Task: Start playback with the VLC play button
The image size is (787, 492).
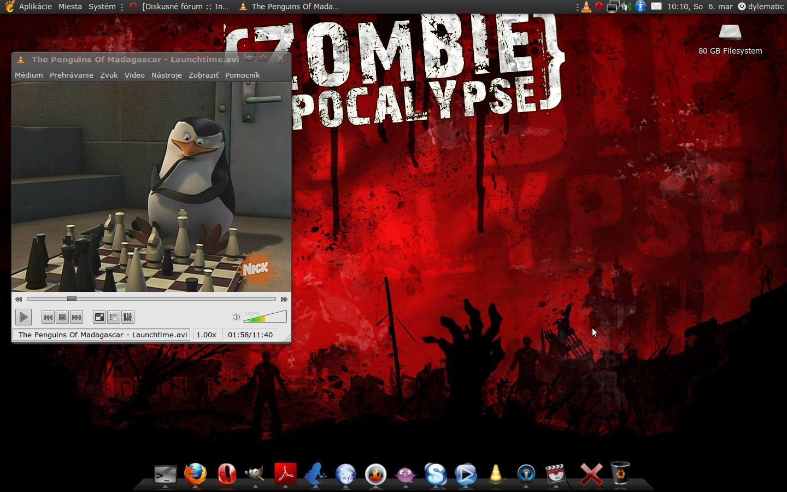Action: (23, 317)
